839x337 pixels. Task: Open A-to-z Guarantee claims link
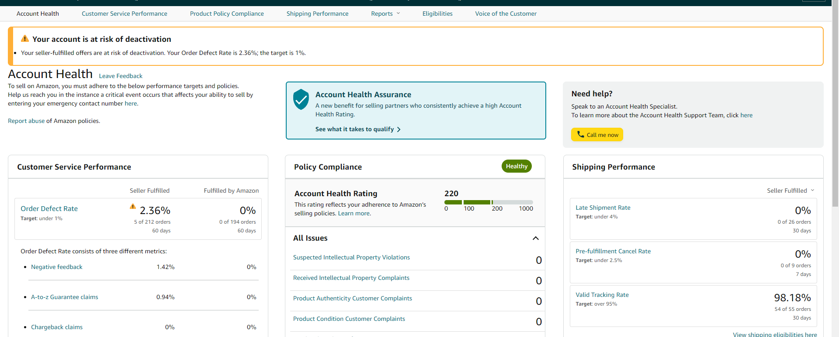pos(65,297)
